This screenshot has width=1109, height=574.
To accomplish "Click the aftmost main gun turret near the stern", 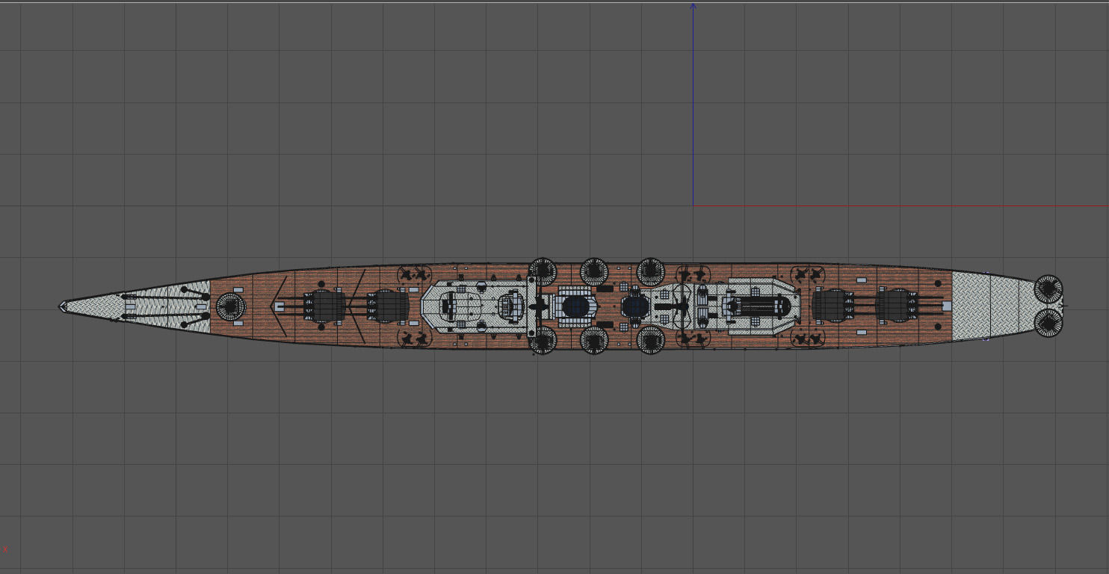I will click(896, 306).
